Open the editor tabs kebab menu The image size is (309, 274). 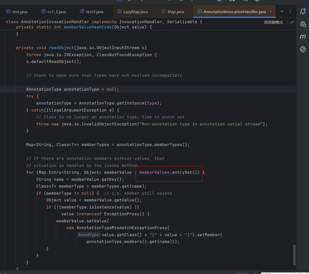[290, 12]
